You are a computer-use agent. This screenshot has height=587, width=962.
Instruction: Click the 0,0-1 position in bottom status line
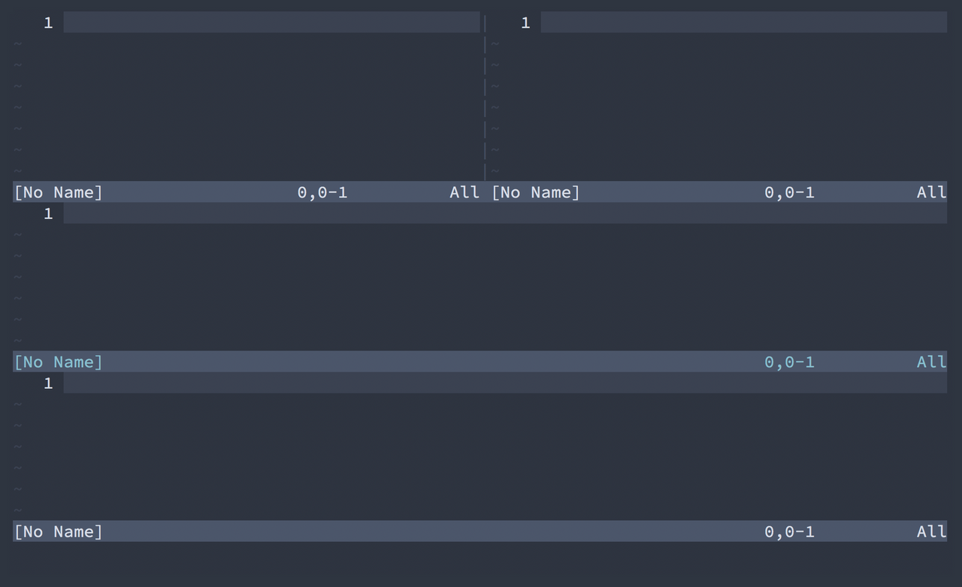coord(789,531)
